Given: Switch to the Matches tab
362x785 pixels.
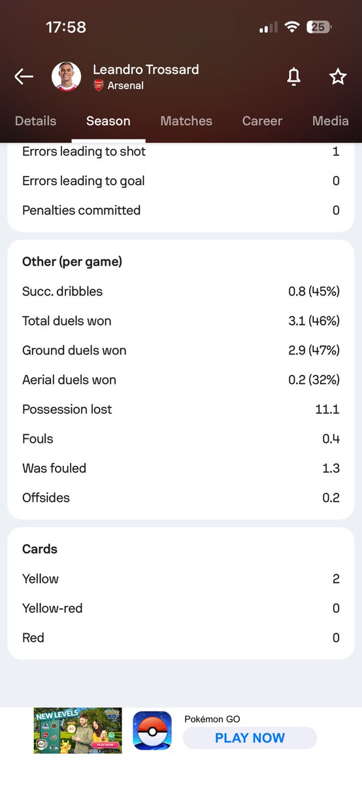Looking at the screenshot, I should point(186,121).
